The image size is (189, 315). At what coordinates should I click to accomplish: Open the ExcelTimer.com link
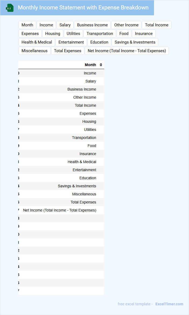click(x=169, y=304)
